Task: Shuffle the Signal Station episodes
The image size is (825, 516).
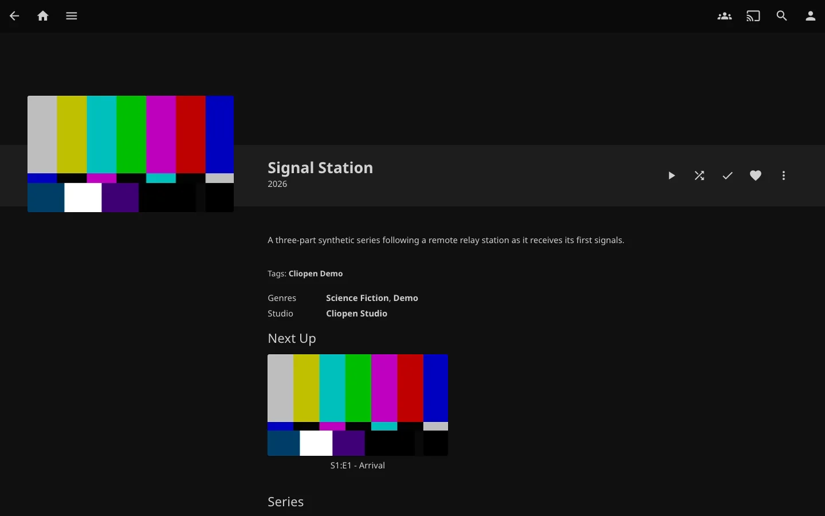Action: pyautogui.click(x=700, y=175)
